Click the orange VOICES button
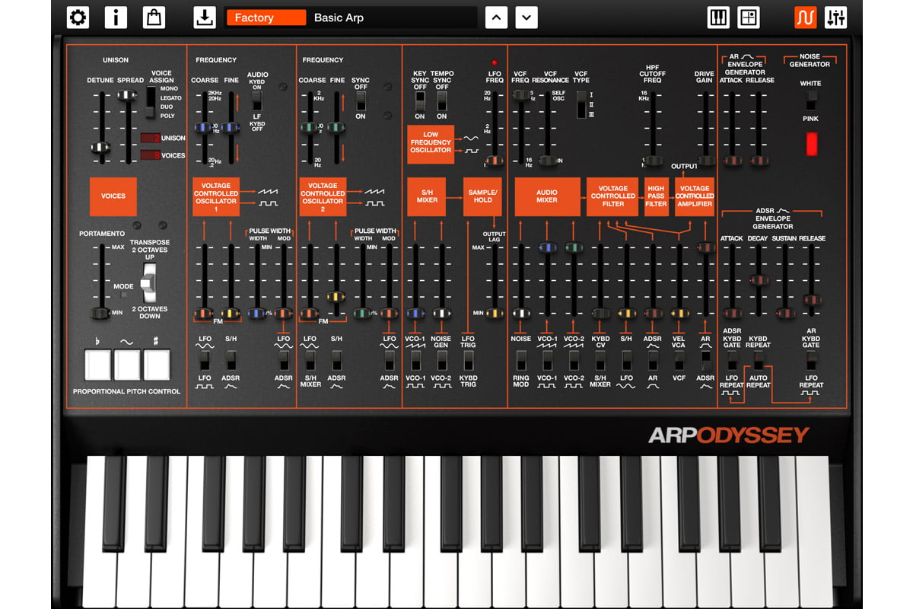Viewport: 913px width, 609px height. pyautogui.click(x=113, y=196)
